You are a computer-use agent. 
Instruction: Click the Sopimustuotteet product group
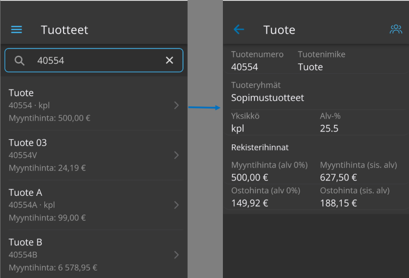(x=268, y=98)
